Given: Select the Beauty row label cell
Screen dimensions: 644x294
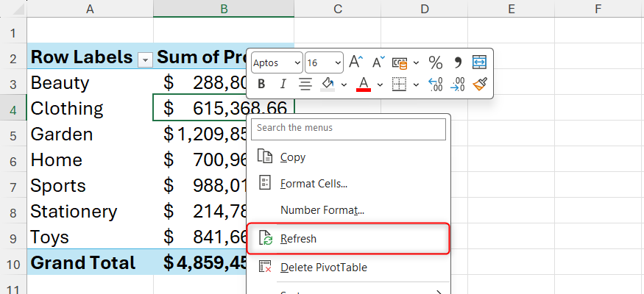Looking at the screenshot, I should (90, 83).
